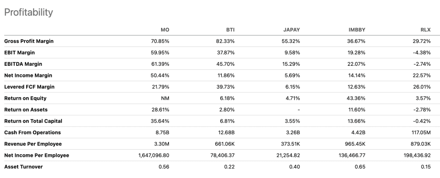Viewport: 440px width, 178px height.
Task: Select the Cash From Operations label
Action: coord(33,132)
